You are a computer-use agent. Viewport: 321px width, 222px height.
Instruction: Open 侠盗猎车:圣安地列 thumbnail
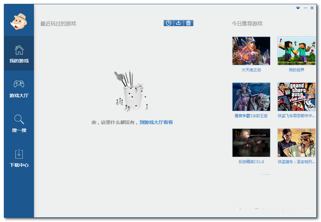(296, 143)
